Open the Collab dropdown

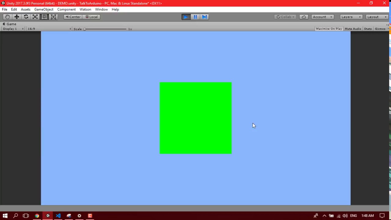pyautogui.click(x=285, y=17)
